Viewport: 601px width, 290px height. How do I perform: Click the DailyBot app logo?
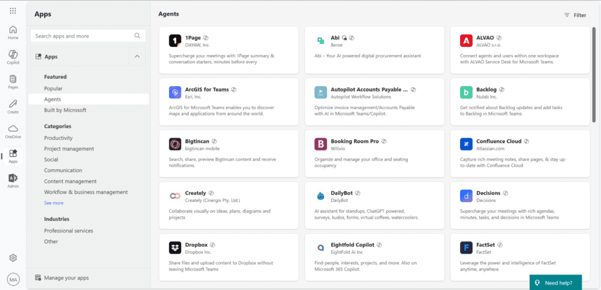(x=320, y=196)
